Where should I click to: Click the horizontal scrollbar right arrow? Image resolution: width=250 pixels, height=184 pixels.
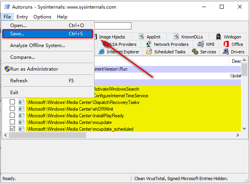pyautogui.click(x=238, y=135)
